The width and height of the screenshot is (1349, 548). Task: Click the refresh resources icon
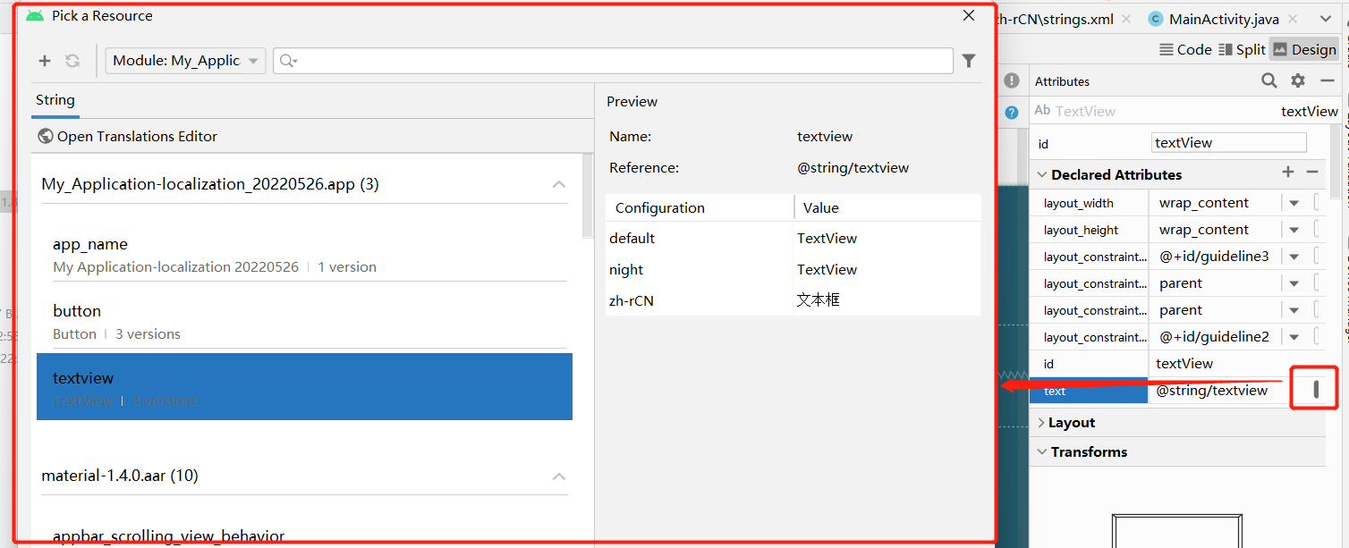point(72,61)
